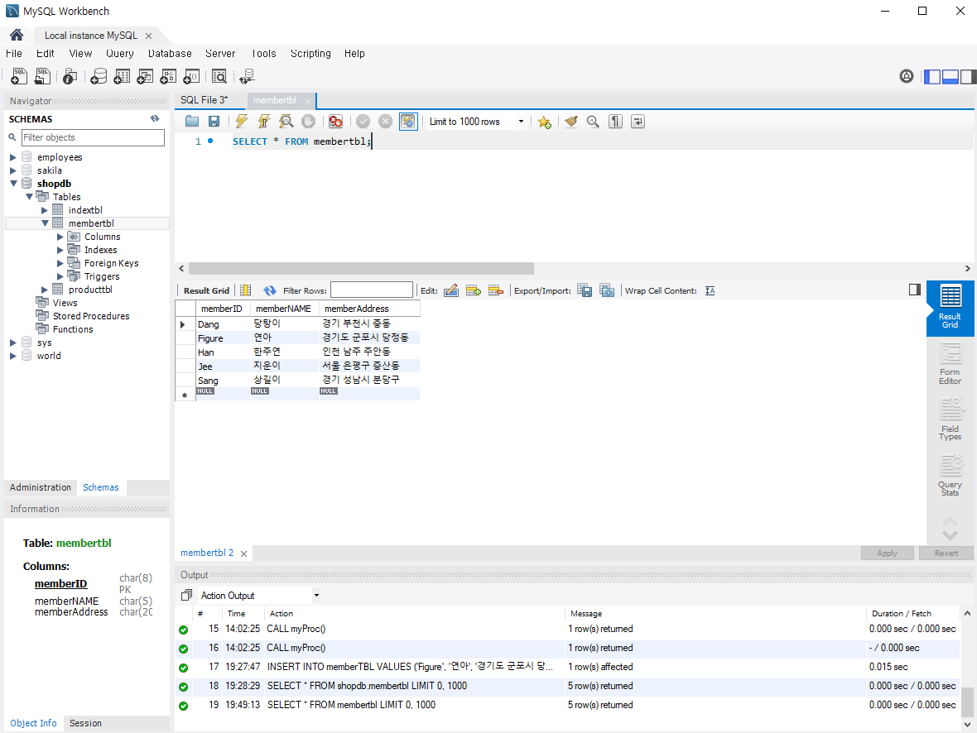Reconnect to DBMS icon
This screenshot has width=977, height=733.
[x=248, y=76]
